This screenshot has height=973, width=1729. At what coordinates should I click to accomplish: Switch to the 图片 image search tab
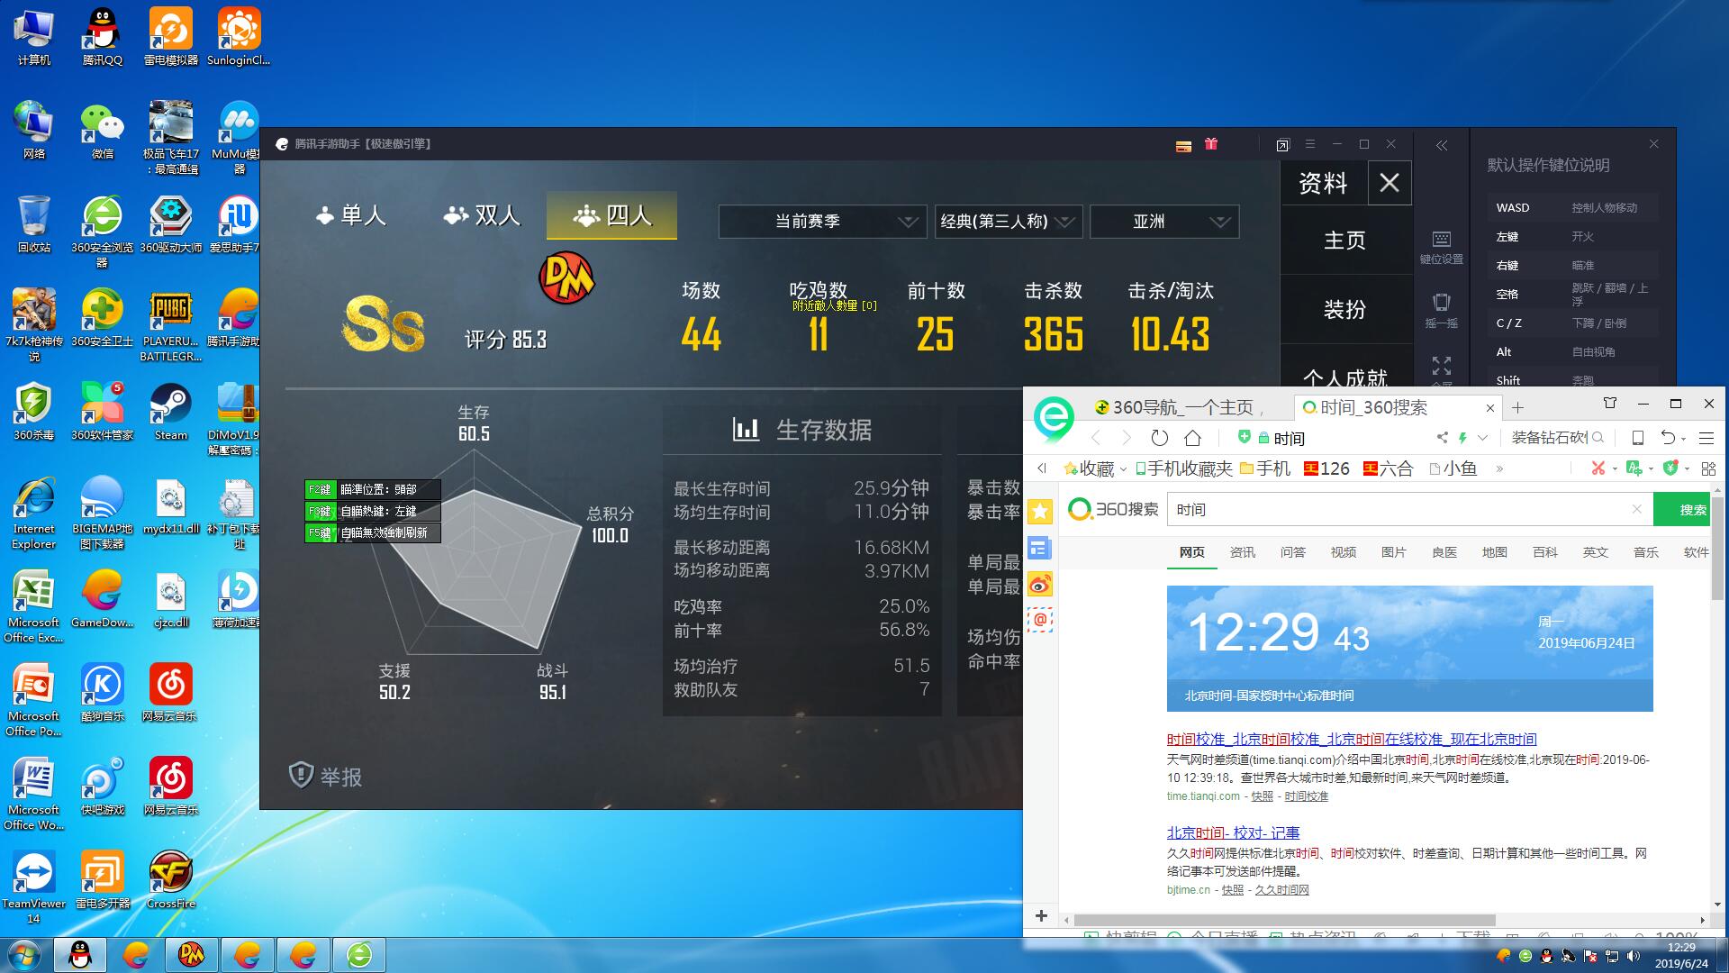(x=1394, y=552)
